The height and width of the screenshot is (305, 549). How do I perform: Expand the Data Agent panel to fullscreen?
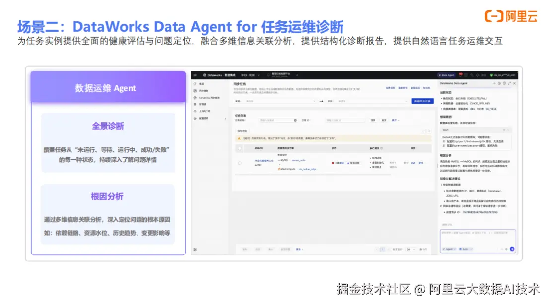point(509,83)
